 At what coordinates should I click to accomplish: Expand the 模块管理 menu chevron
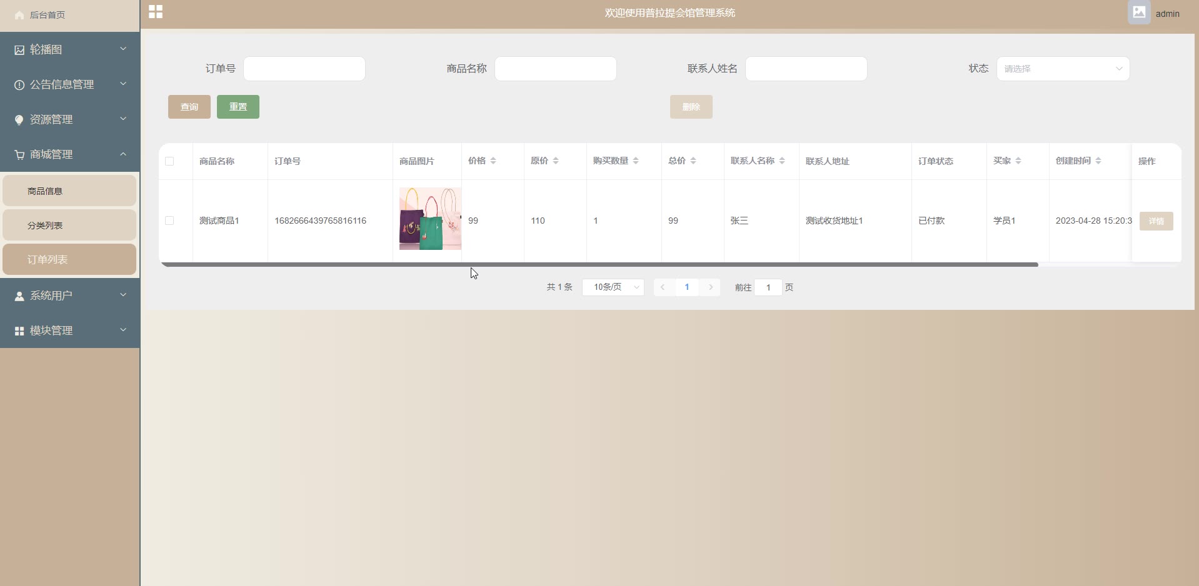click(x=123, y=330)
